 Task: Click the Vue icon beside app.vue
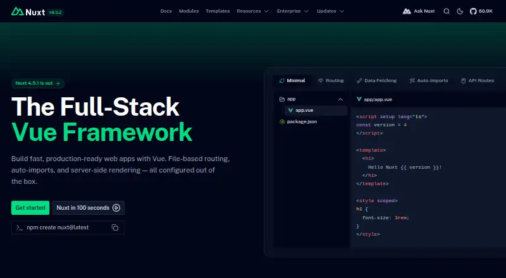click(290, 111)
